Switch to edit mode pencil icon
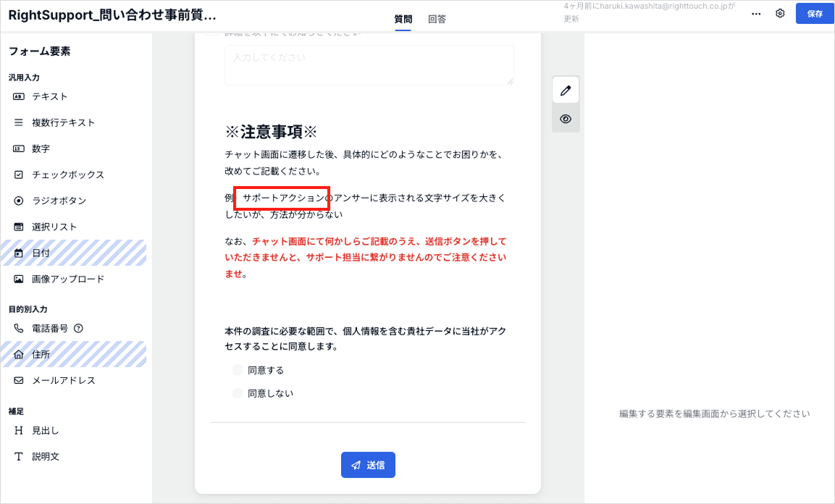Viewport: 835px width, 504px height. point(566,91)
